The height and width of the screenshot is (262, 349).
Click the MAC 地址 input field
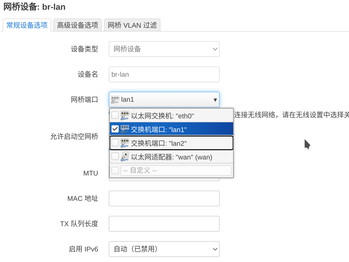[x=164, y=198]
